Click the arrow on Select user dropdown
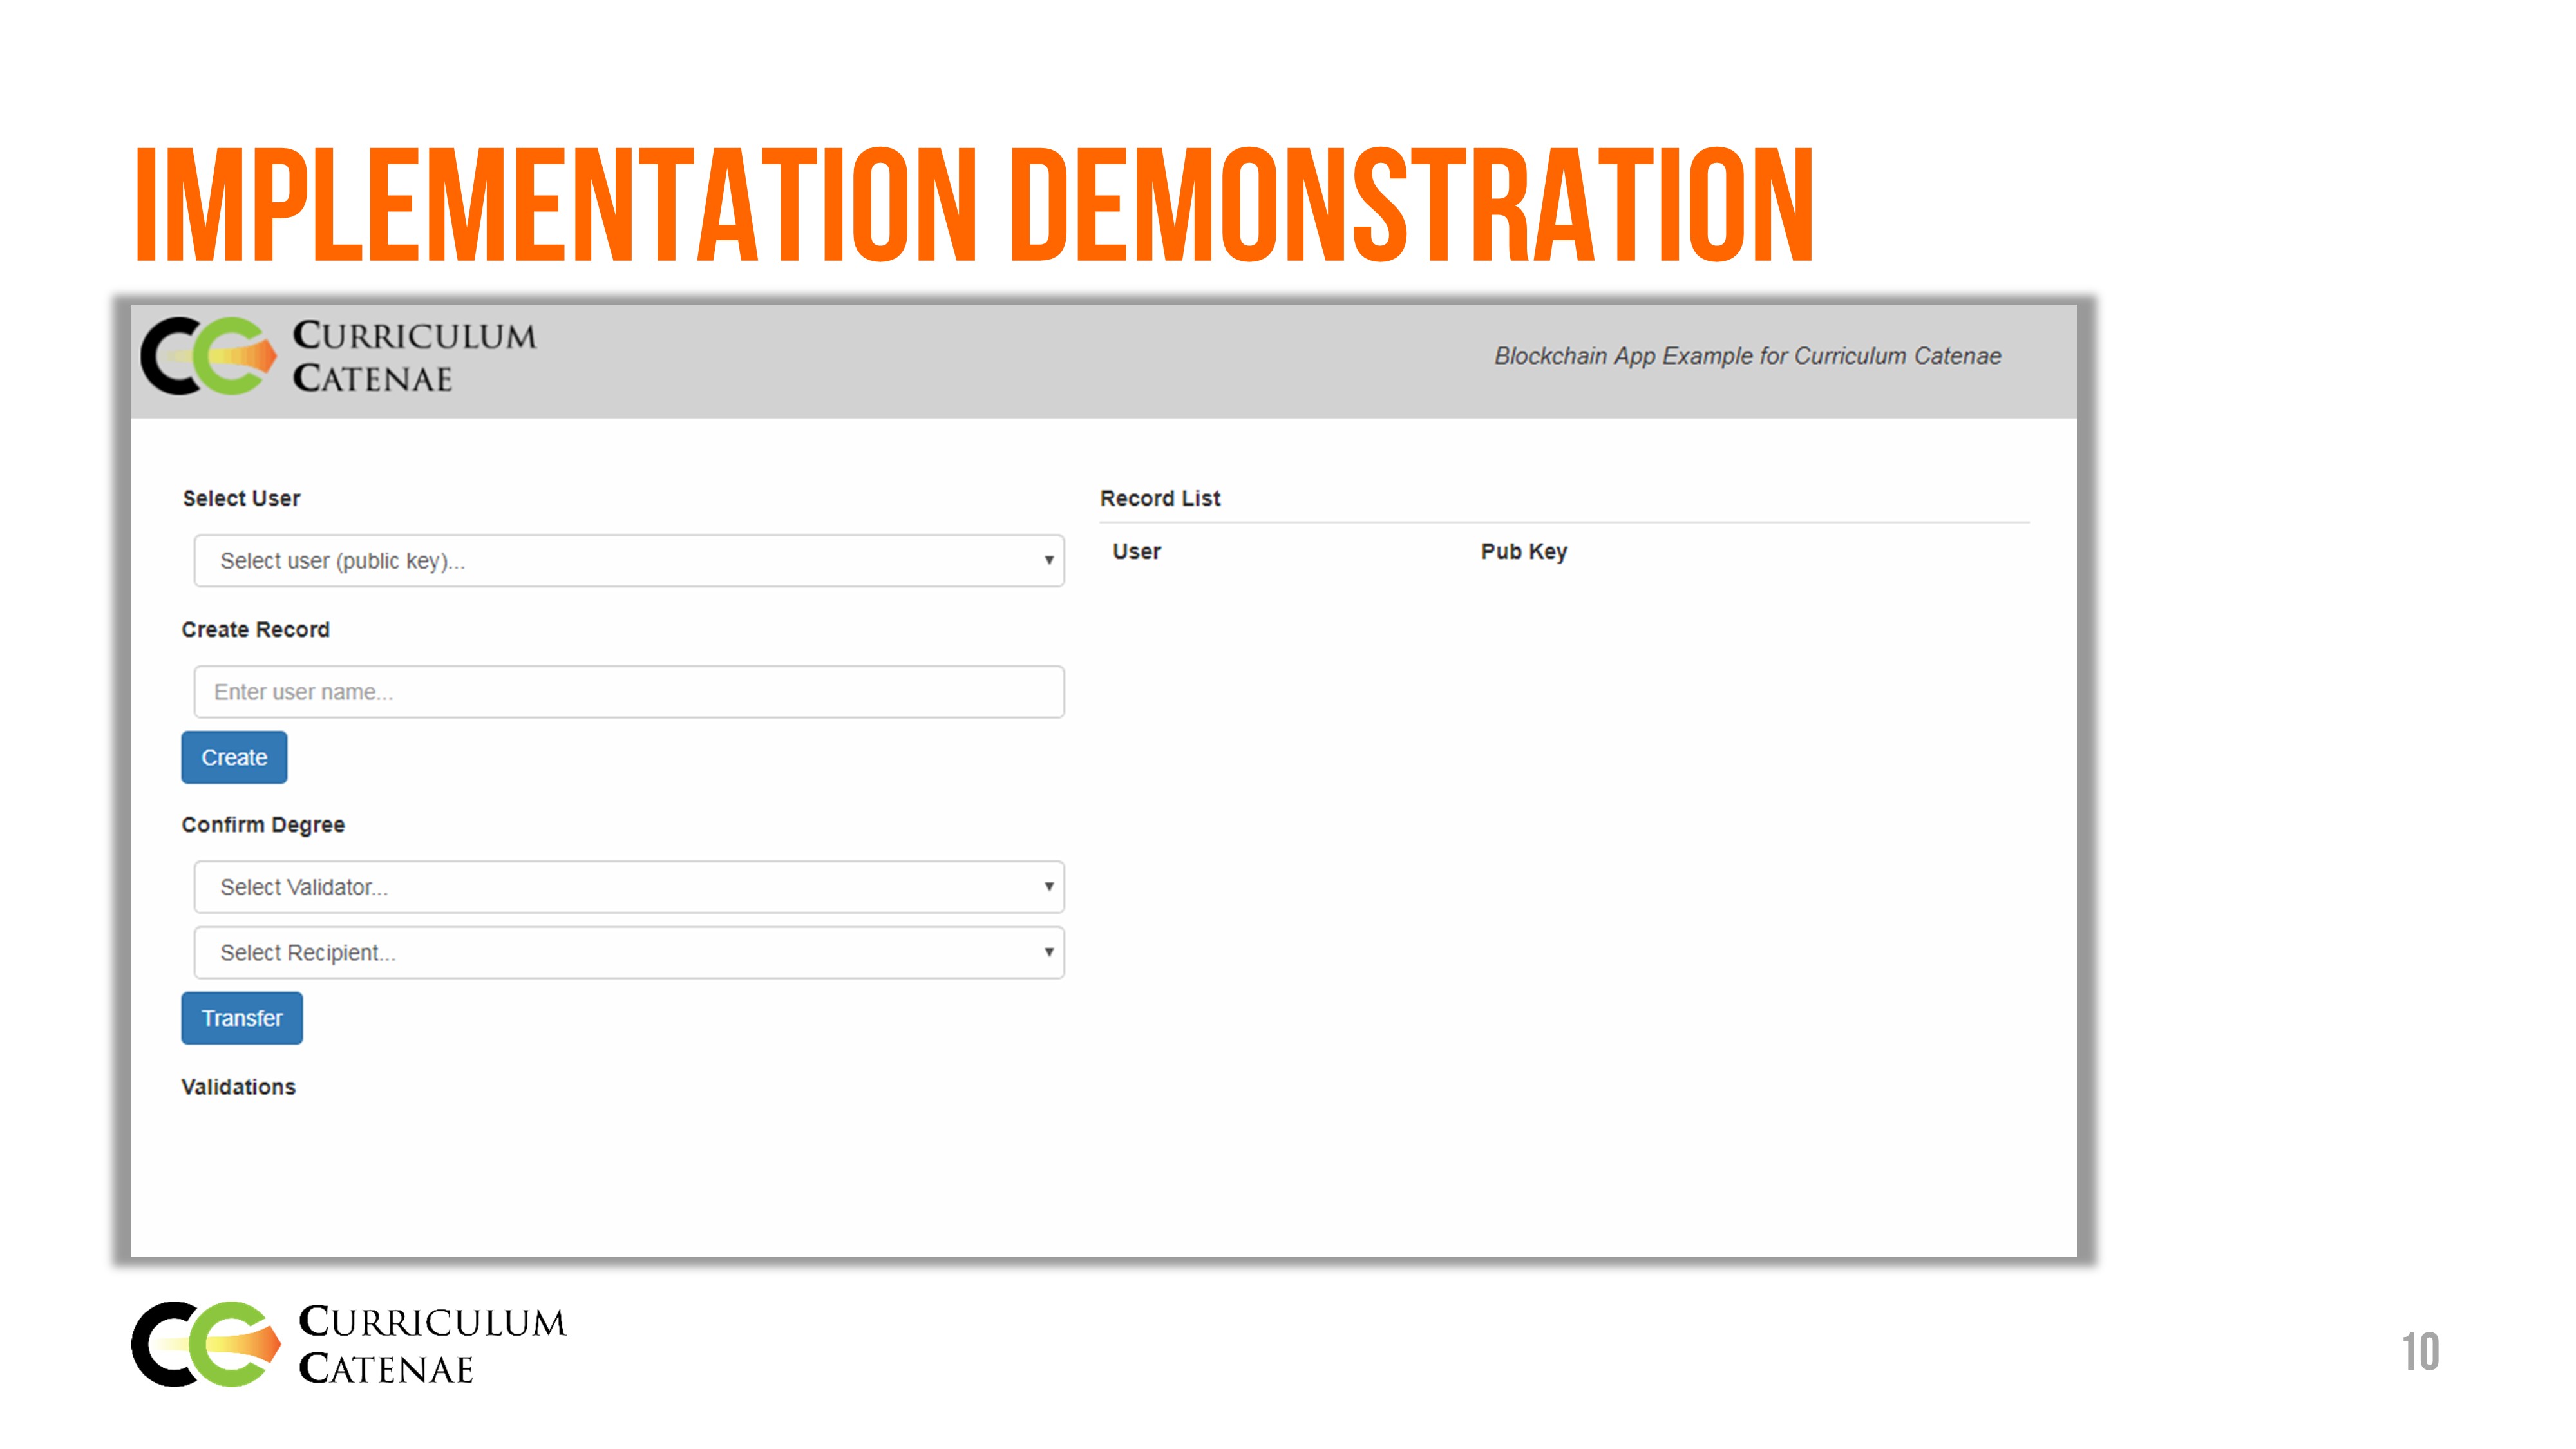 point(1048,561)
